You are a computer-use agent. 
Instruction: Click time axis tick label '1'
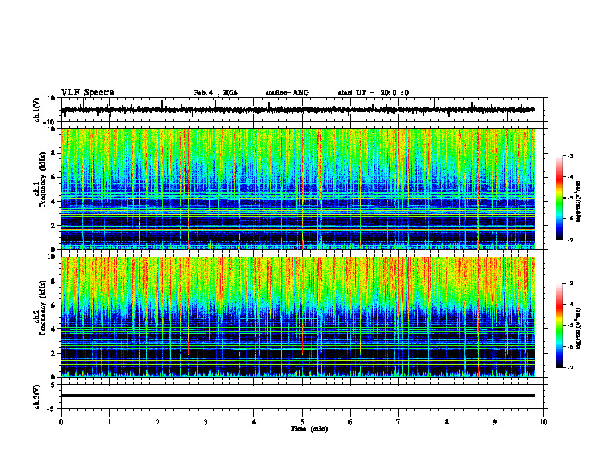tap(109, 422)
